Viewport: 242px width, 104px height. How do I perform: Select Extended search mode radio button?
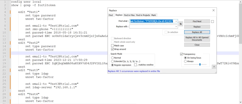[x=112, y=61]
